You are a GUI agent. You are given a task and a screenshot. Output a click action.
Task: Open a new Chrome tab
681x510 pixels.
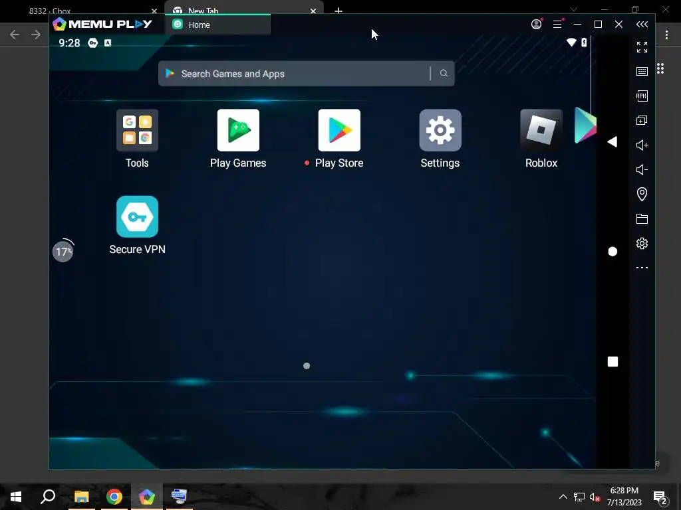tap(339, 11)
